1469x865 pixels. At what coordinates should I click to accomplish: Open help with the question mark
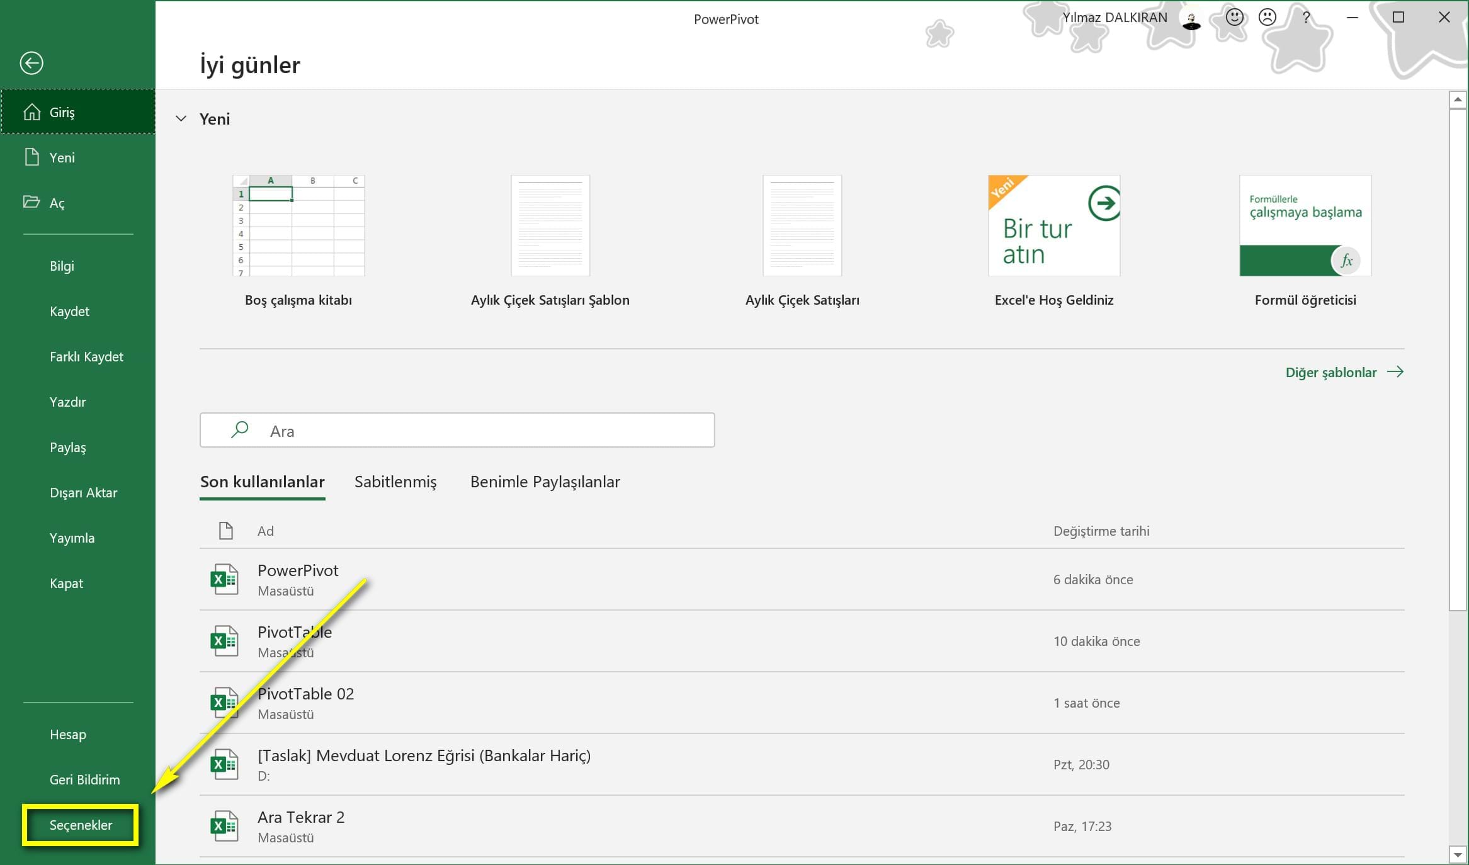click(1307, 17)
